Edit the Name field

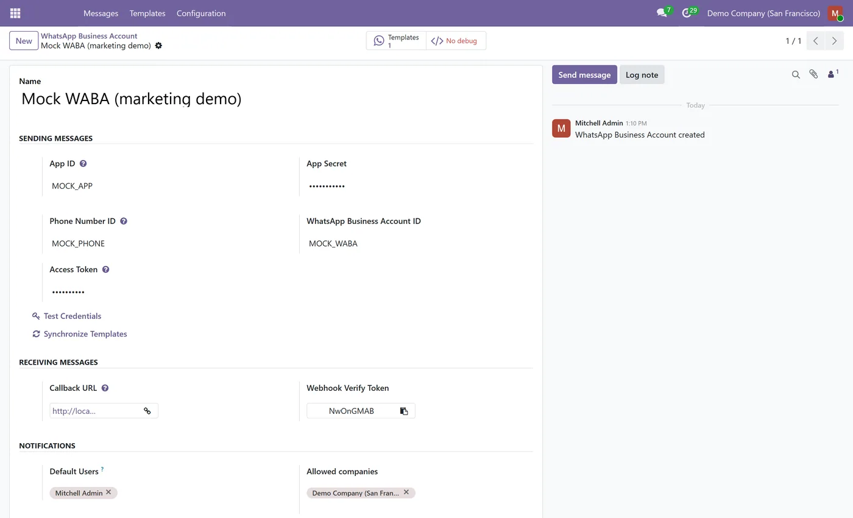click(x=276, y=99)
